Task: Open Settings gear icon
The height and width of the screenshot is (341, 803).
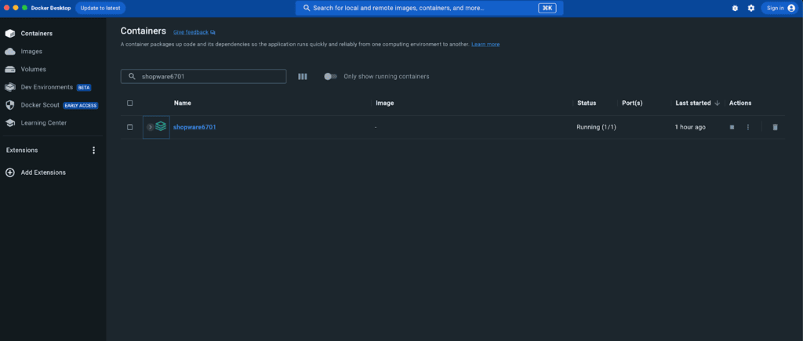Action: click(750, 8)
